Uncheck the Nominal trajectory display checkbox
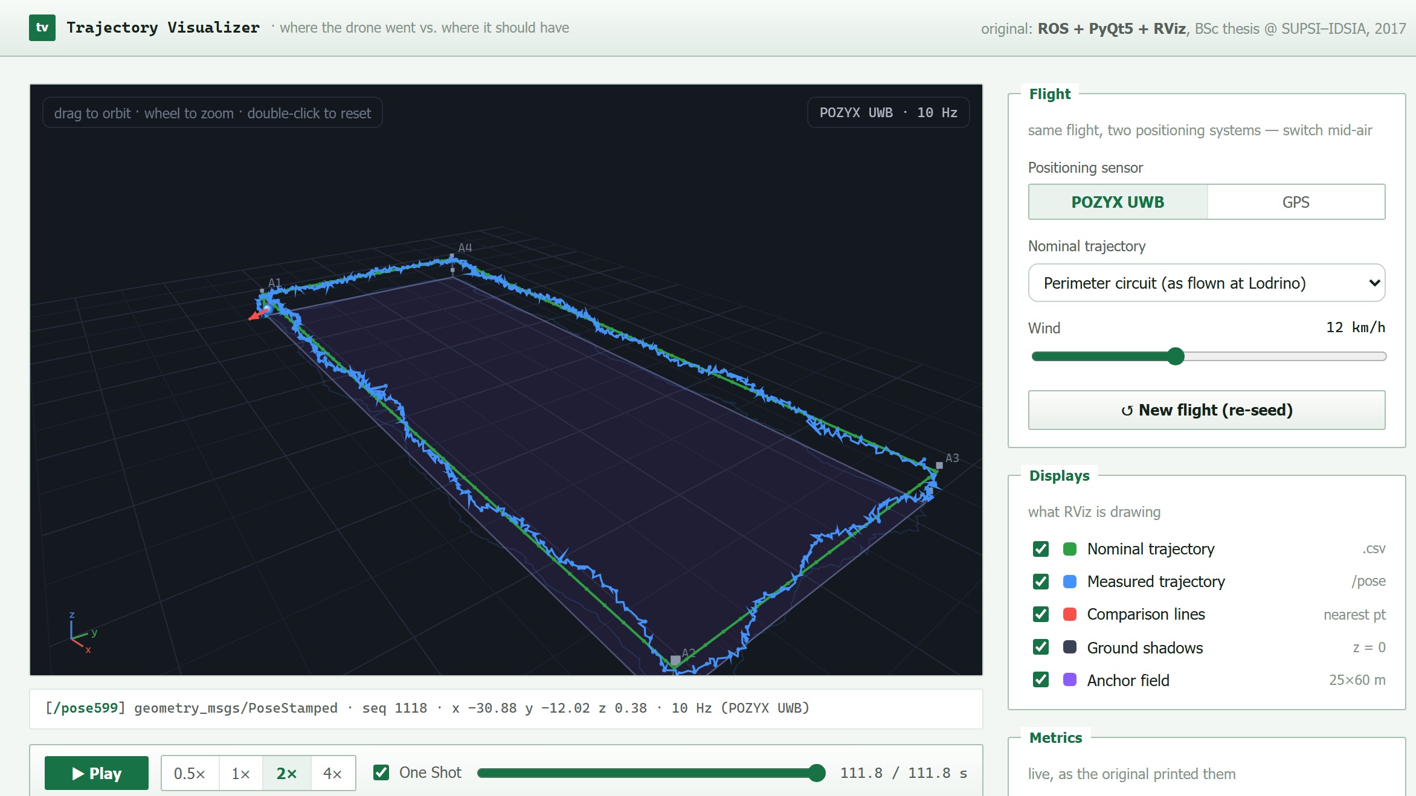This screenshot has width=1416, height=796. pos(1041,549)
